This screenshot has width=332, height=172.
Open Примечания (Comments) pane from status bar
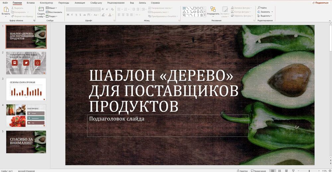pyautogui.click(x=258, y=171)
